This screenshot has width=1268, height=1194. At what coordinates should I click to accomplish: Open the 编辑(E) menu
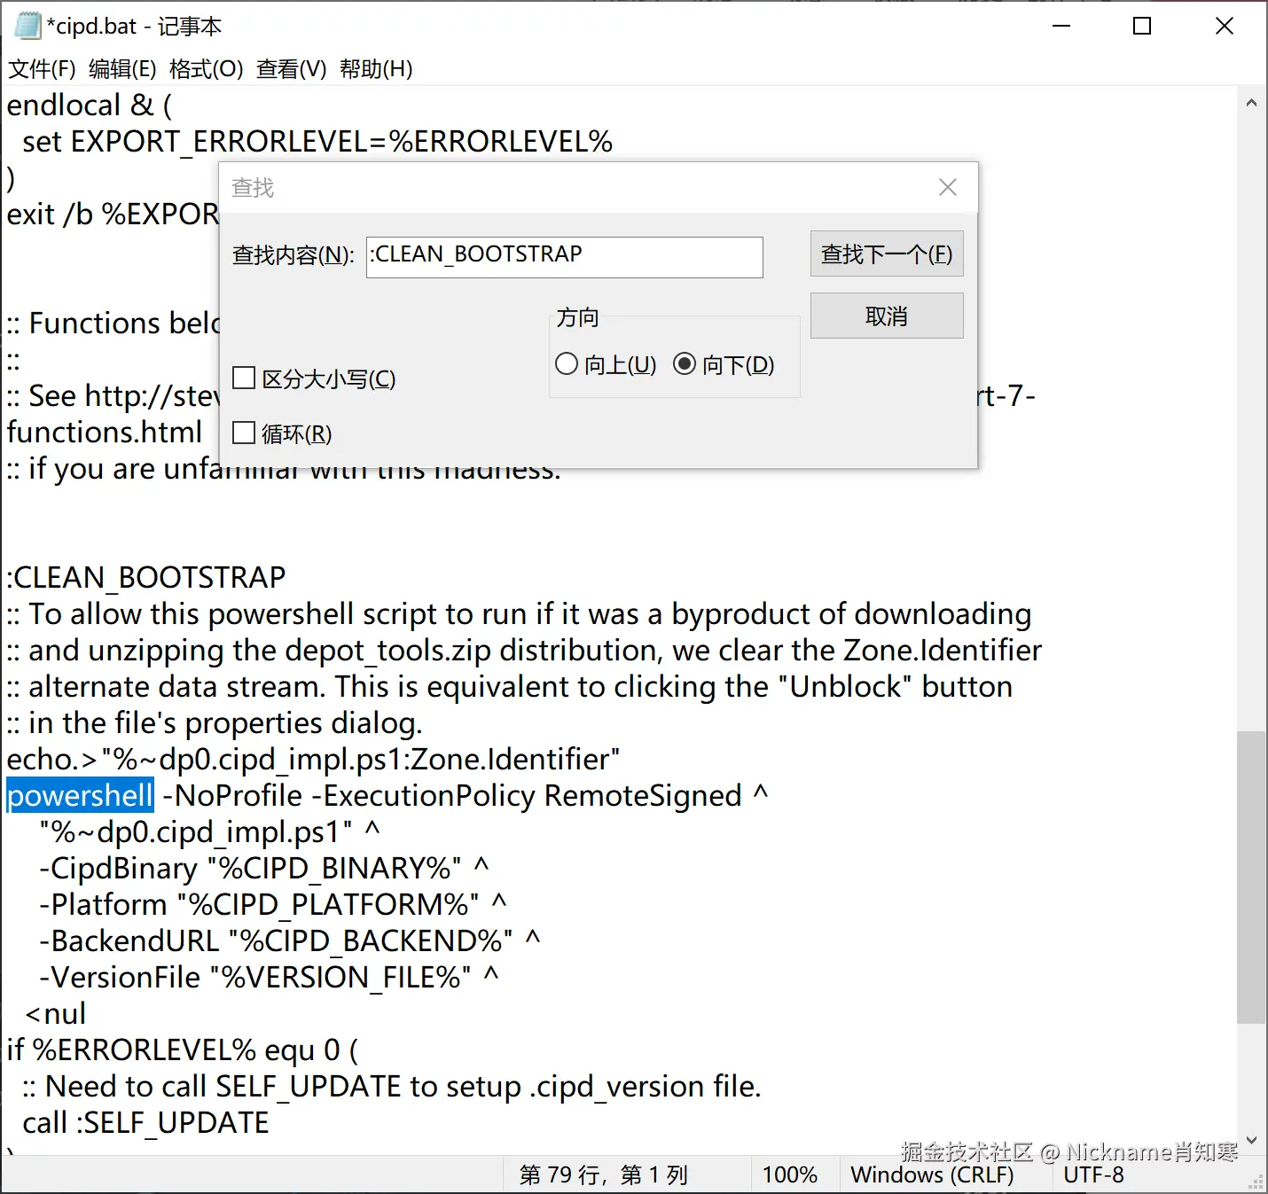122,69
